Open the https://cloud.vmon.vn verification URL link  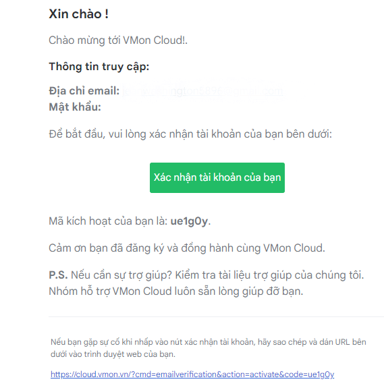click(192, 374)
